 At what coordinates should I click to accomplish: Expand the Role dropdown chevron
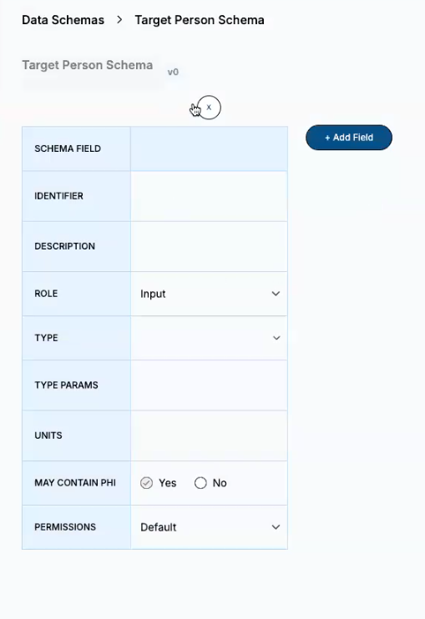coord(276,294)
